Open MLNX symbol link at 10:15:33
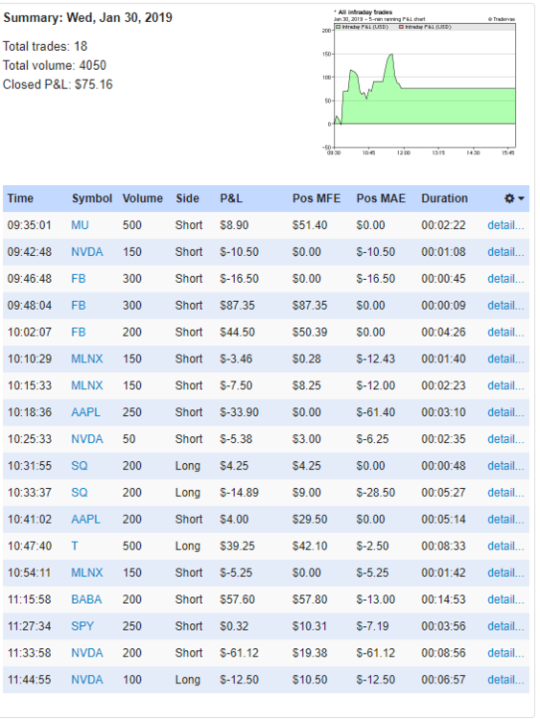The image size is (540, 719). [86, 385]
